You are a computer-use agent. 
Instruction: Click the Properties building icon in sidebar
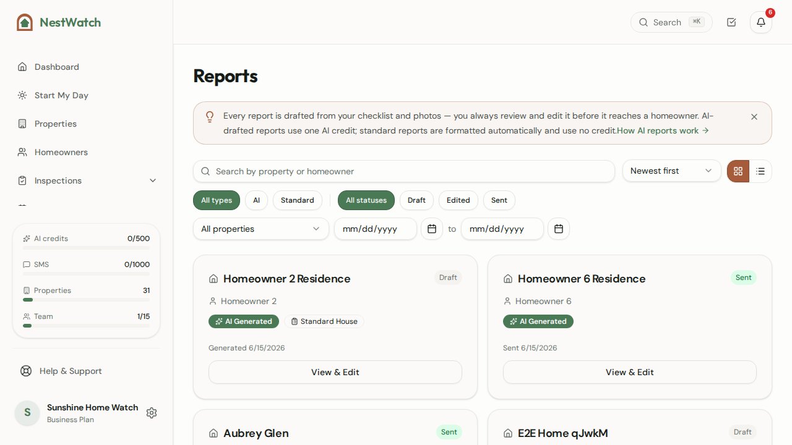tap(22, 124)
